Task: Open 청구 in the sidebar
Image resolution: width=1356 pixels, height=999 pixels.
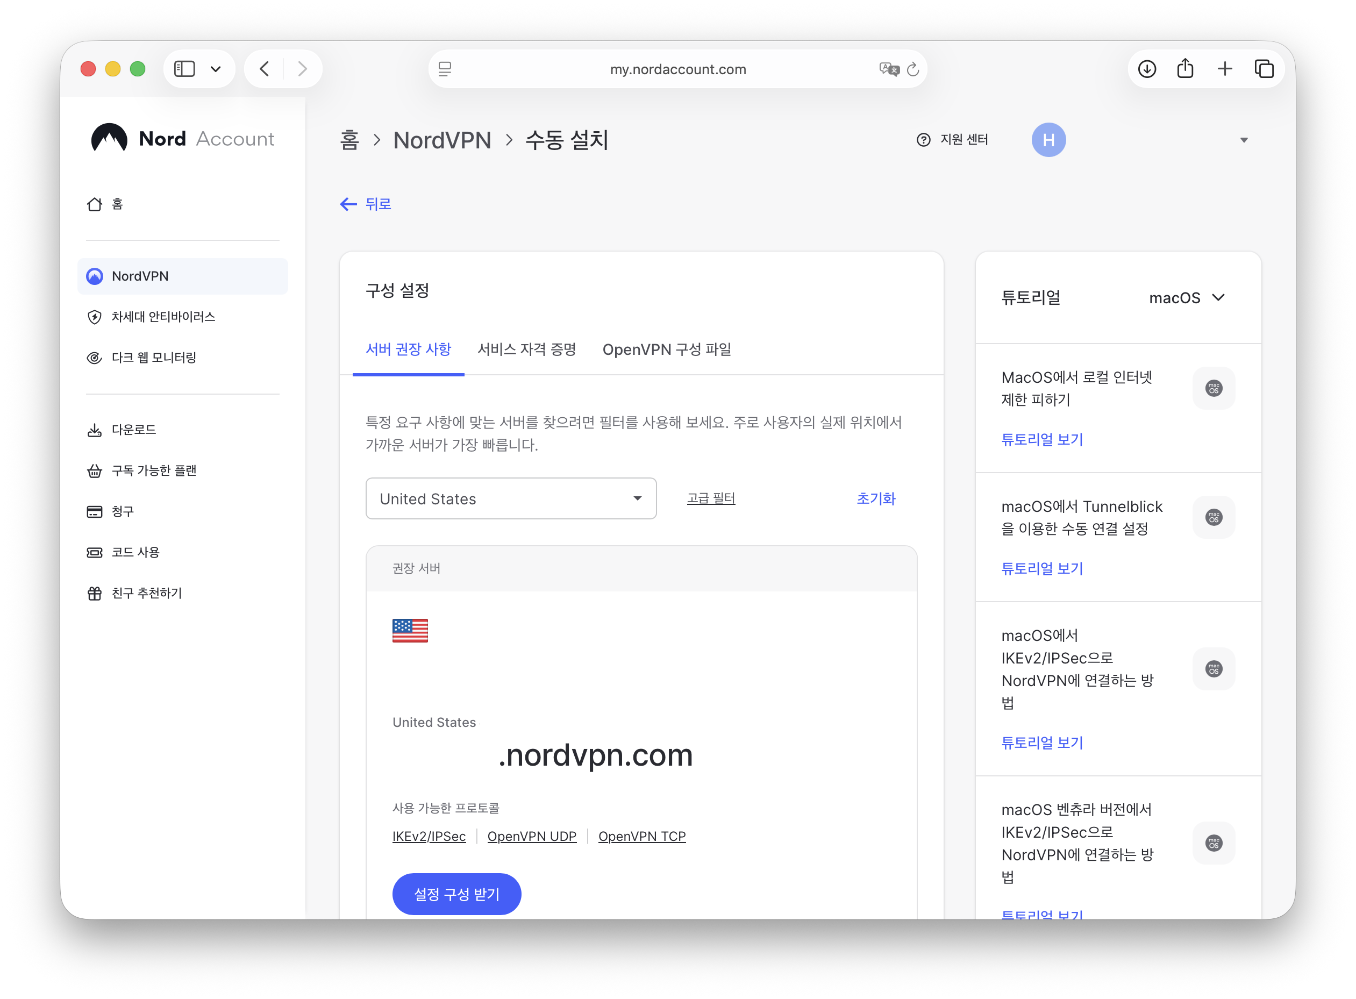Action: pyautogui.click(x=183, y=511)
